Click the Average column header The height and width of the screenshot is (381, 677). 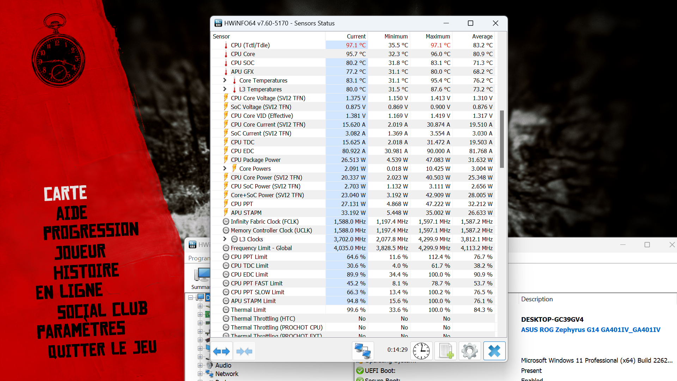pyautogui.click(x=473, y=36)
